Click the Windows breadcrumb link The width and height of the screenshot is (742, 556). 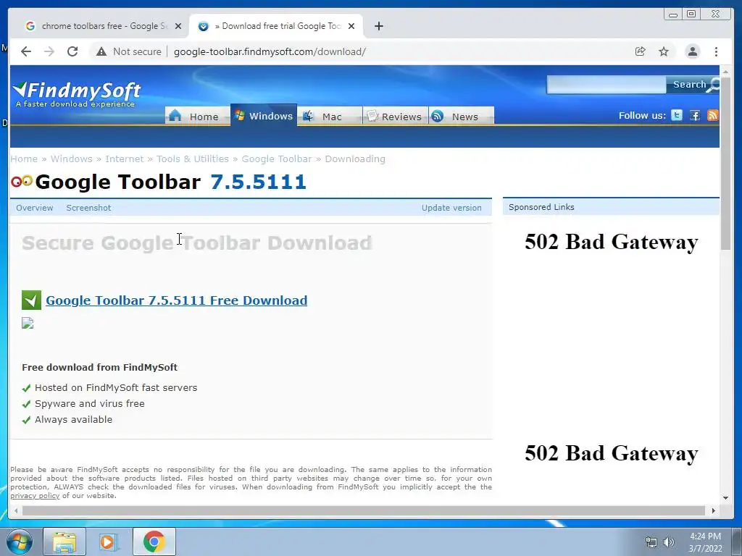click(72, 159)
